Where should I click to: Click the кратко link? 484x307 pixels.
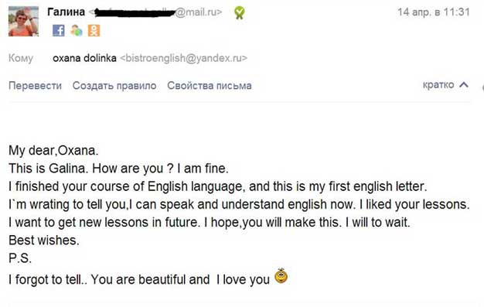pyautogui.click(x=438, y=84)
